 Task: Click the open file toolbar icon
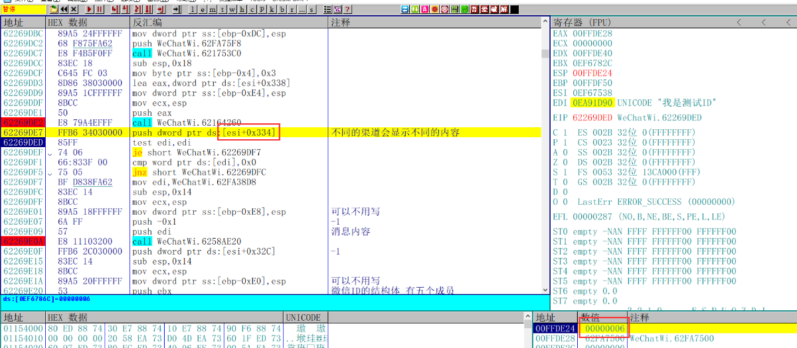[54, 9]
